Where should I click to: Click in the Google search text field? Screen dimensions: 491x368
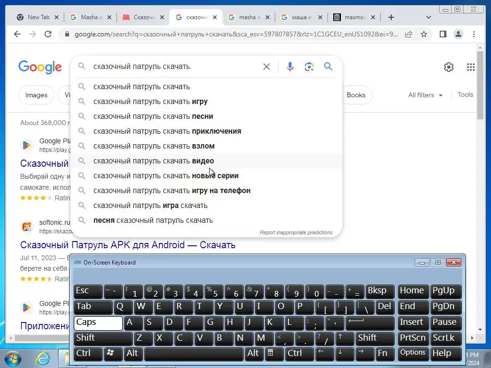pos(175,66)
